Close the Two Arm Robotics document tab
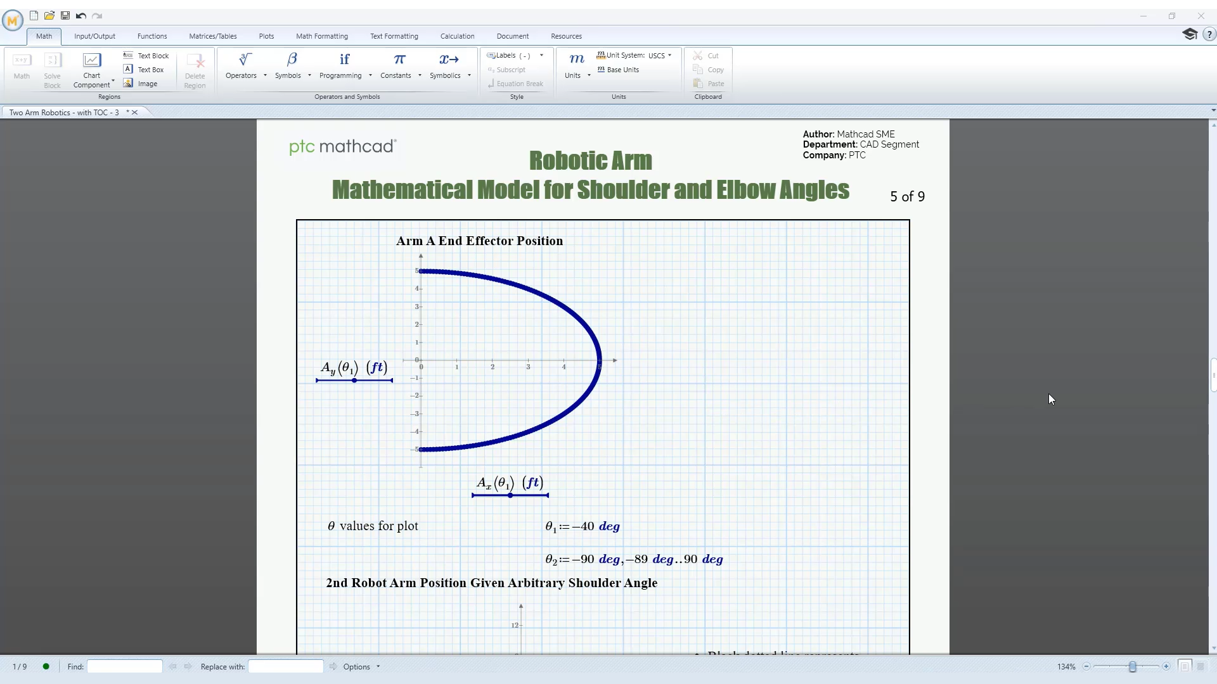The width and height of the screenshot is (1217, 684). coord(134,112)
